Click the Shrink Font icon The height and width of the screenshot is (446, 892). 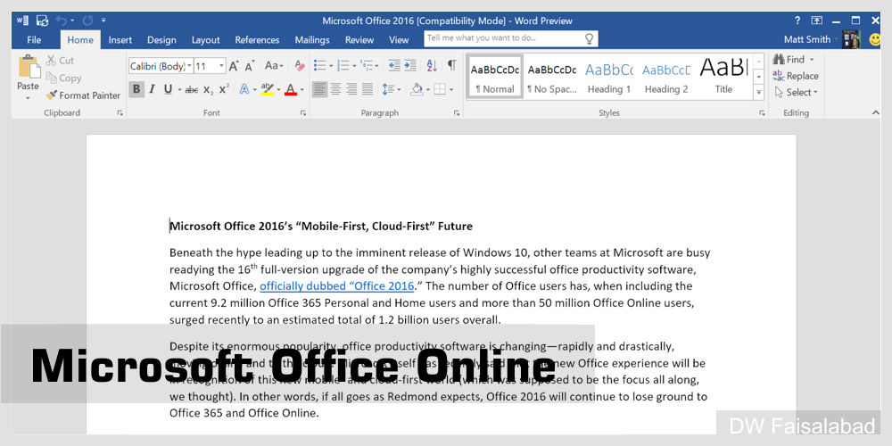249,66
